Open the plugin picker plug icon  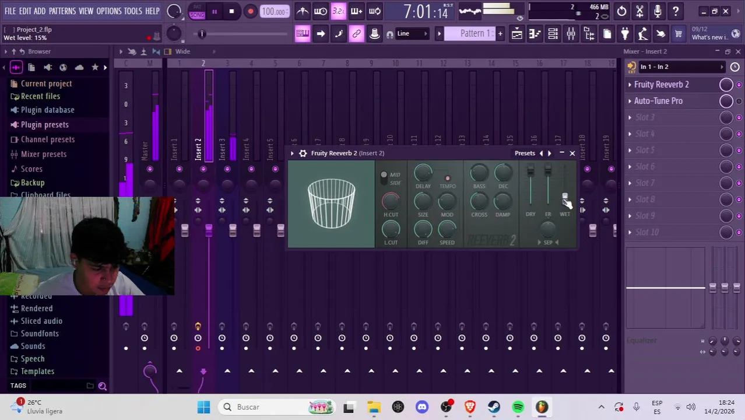tap(625, 34)
